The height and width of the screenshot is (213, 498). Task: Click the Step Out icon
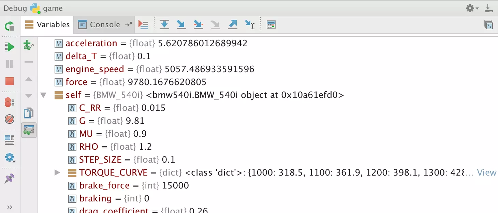click(x=232, y=24)
